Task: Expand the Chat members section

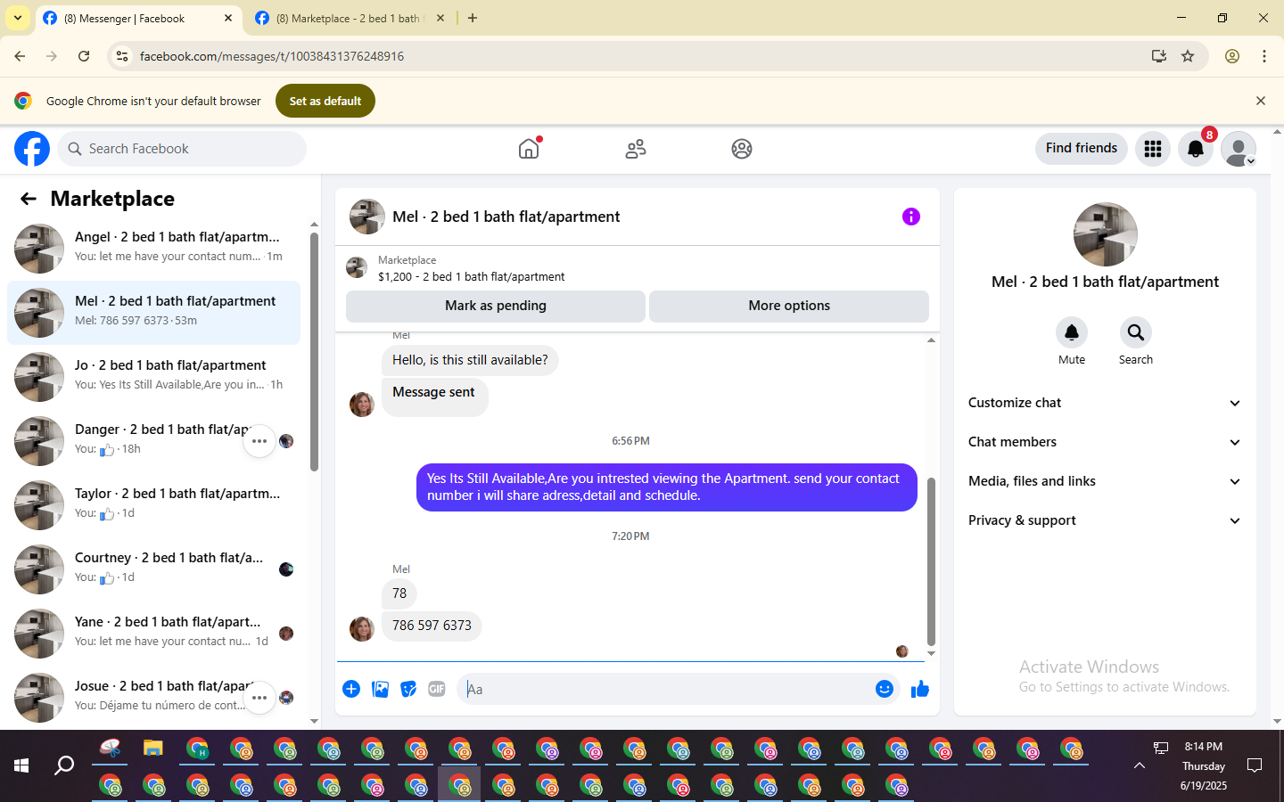Action: (x=1105, y=442)
